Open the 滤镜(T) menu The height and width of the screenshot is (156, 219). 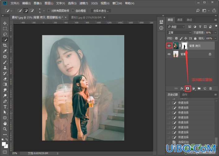pyautogui.click(x=84, y=3)
